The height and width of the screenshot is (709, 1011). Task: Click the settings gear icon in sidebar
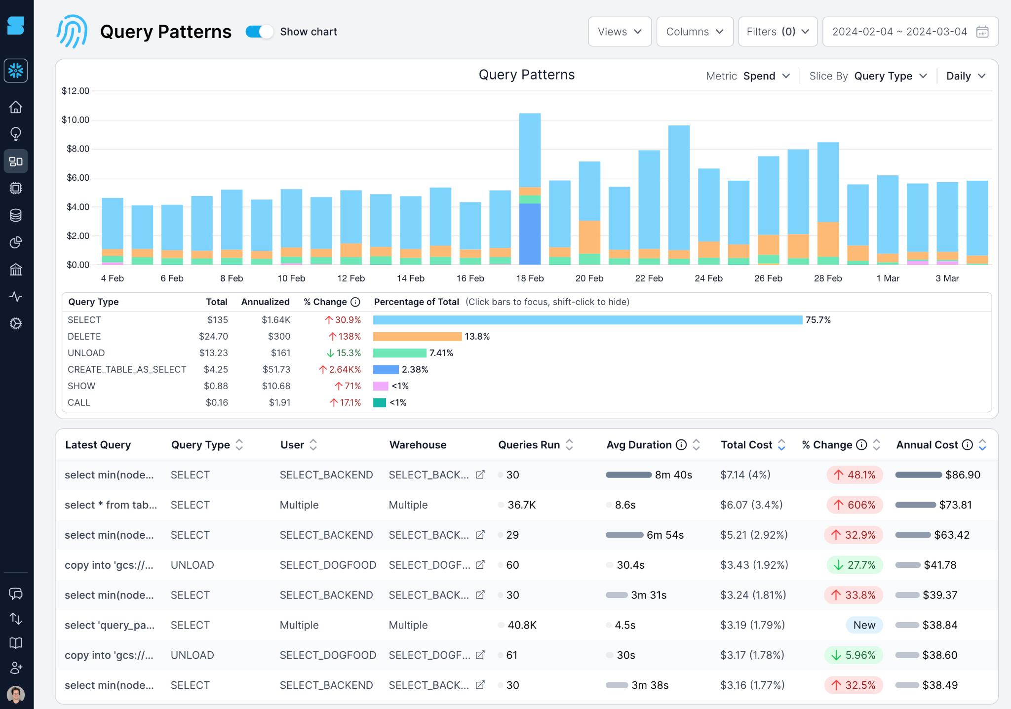tap(16, 322)
